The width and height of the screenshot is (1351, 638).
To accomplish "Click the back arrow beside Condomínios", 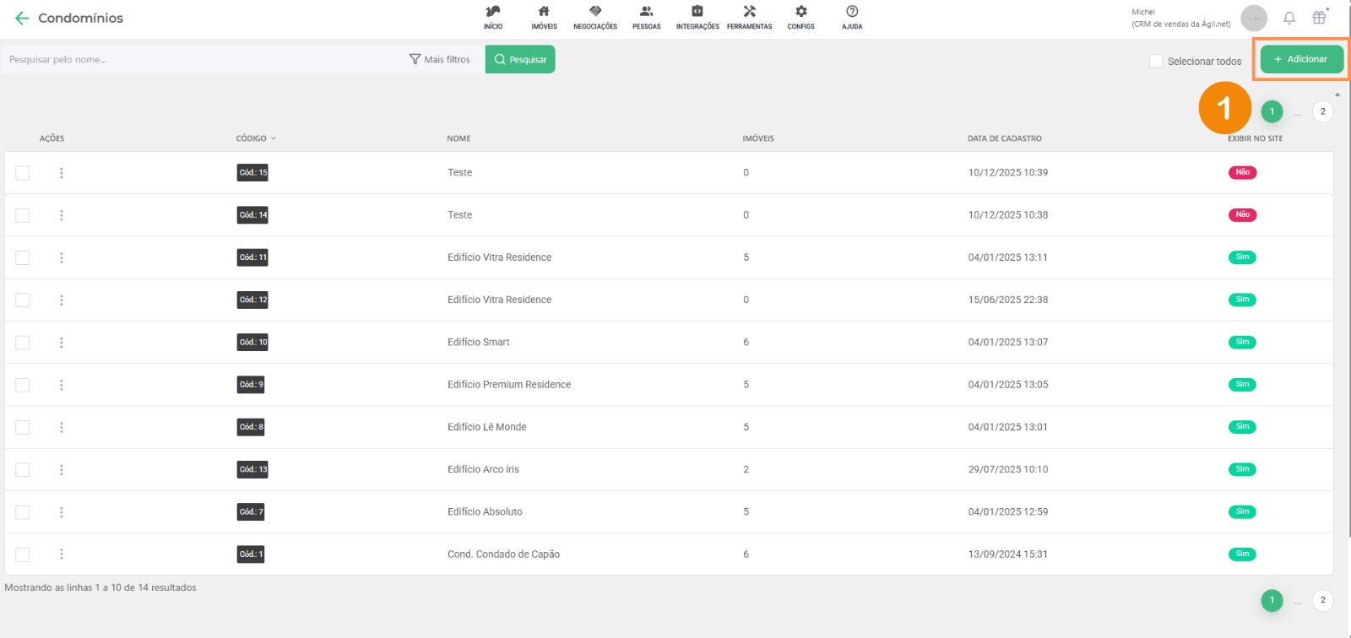I will [x=22, y=18].
